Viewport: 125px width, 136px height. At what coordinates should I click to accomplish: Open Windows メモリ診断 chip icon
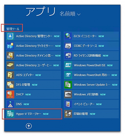68,94
